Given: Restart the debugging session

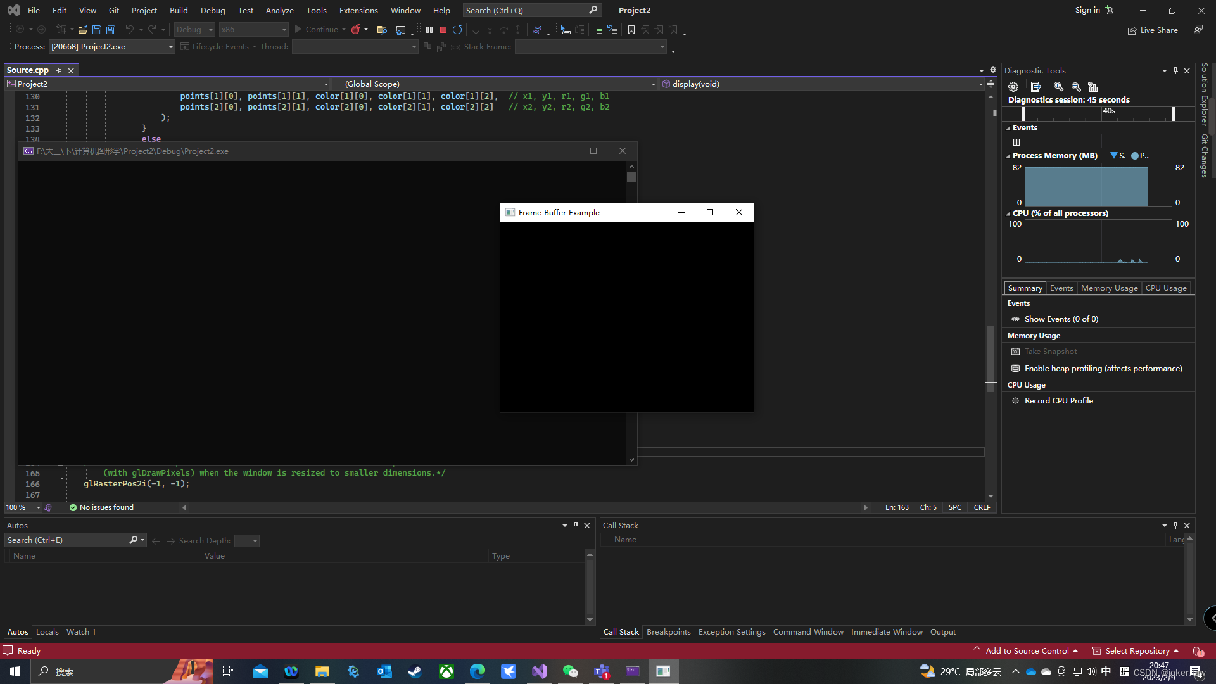Looking at the screenshot, I should [457, 30].
